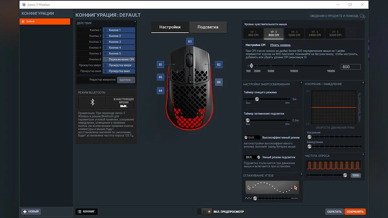Open the Кнопка 3 action dropdown
Screen dimensions: 388x218
coord(119,42)
